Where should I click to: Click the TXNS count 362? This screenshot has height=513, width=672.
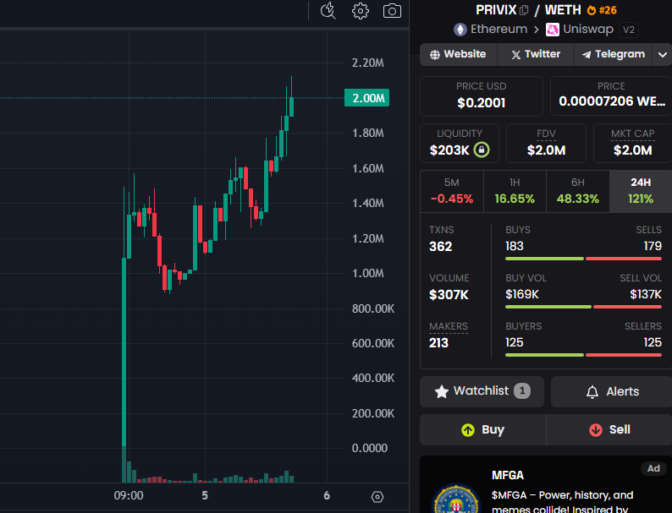[x=441, y=247]
